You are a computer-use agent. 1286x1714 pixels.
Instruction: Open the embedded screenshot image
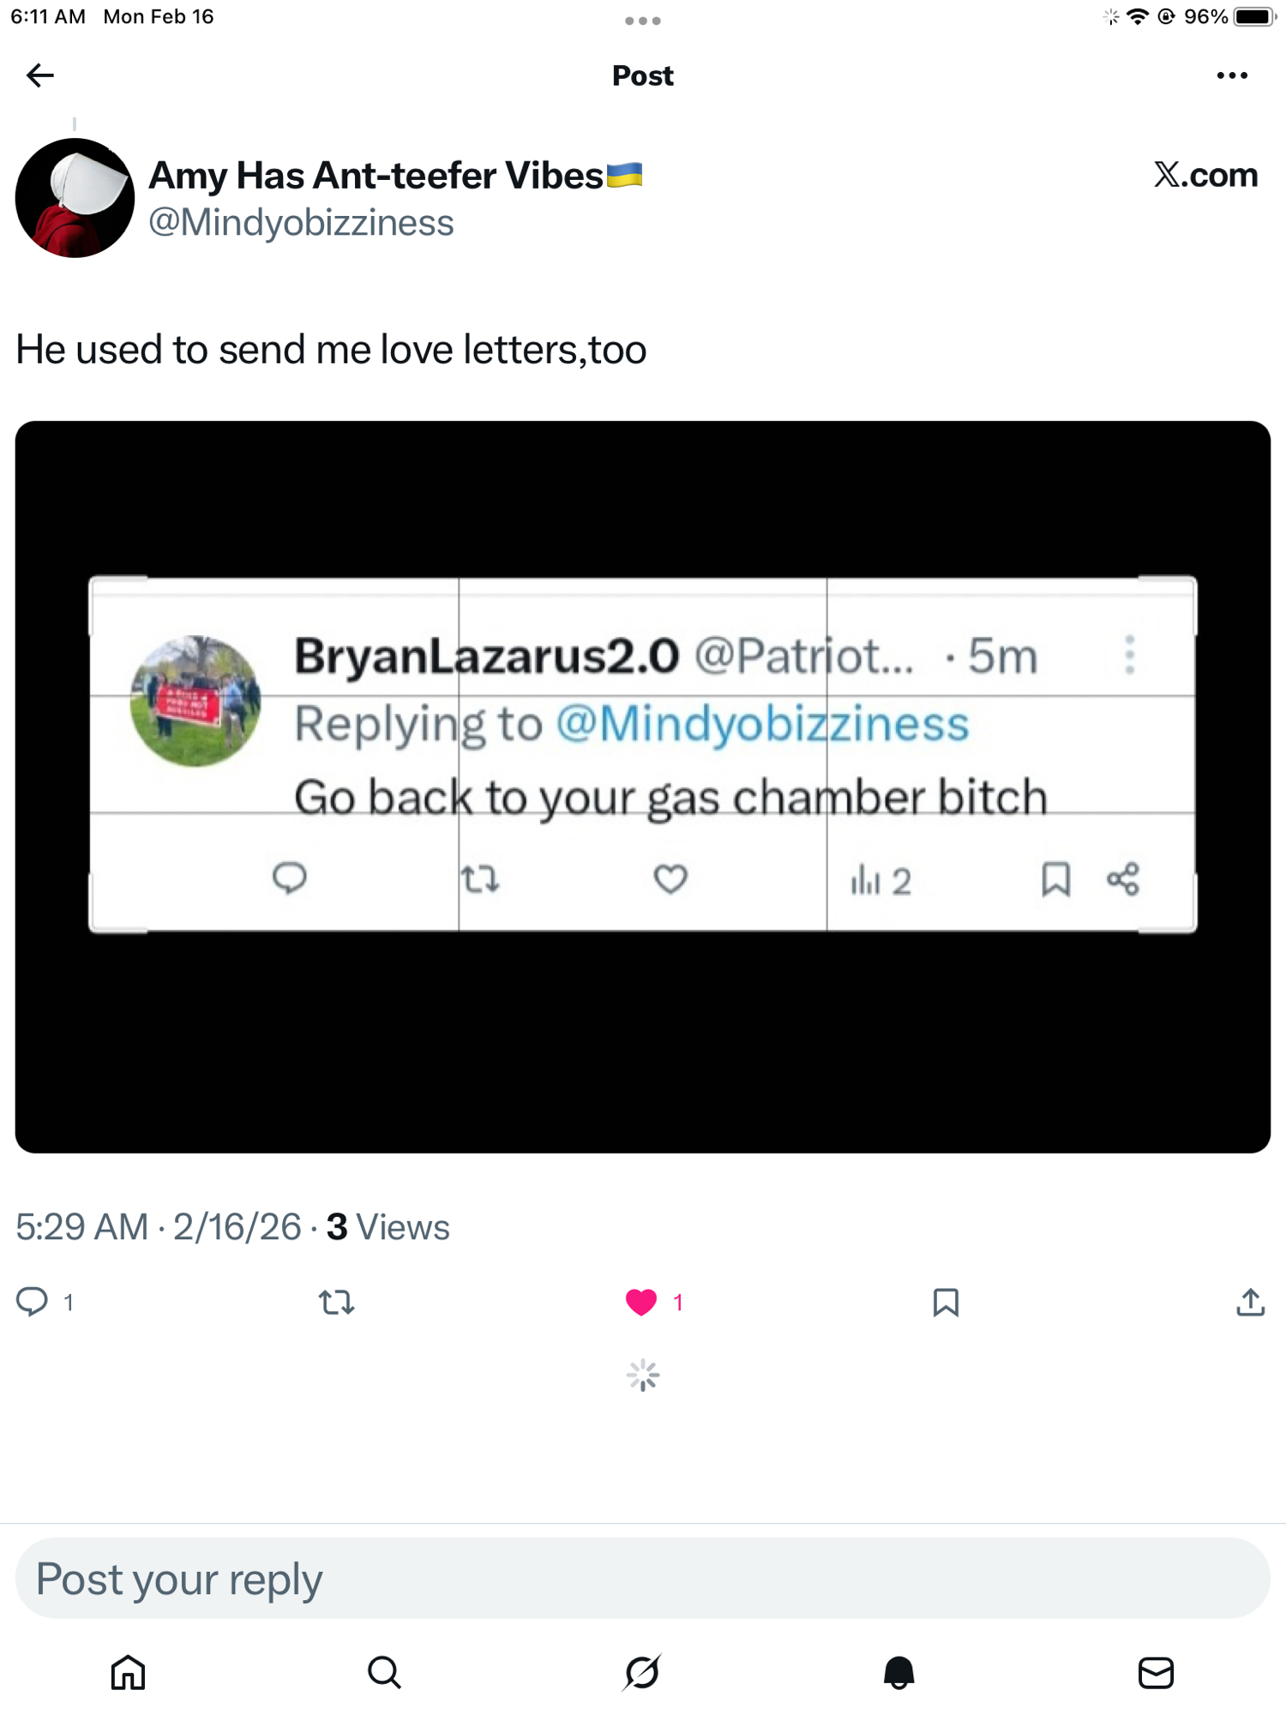(x=642, y=786)
